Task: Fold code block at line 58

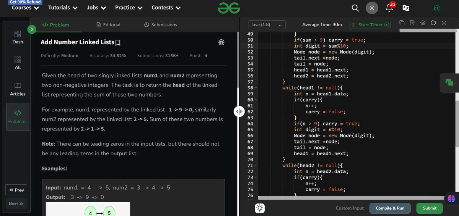Action: click(x=256, y=88)
